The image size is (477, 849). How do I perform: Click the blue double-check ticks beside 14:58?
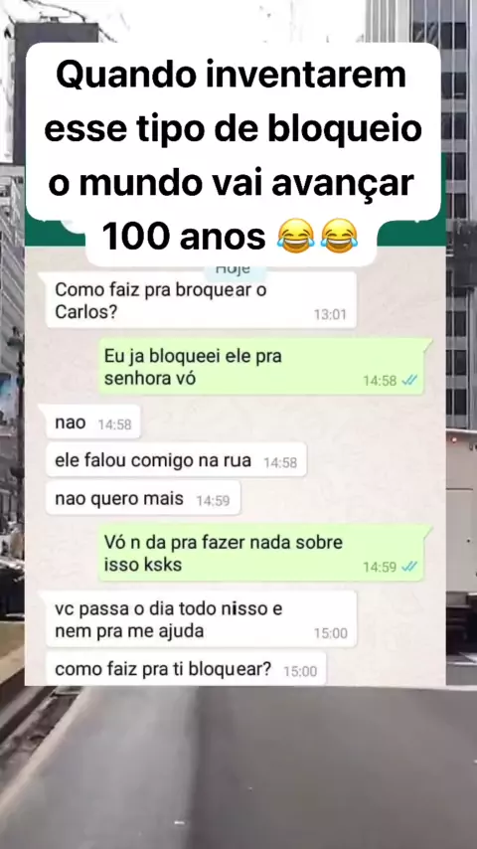[x=409, y=381]
